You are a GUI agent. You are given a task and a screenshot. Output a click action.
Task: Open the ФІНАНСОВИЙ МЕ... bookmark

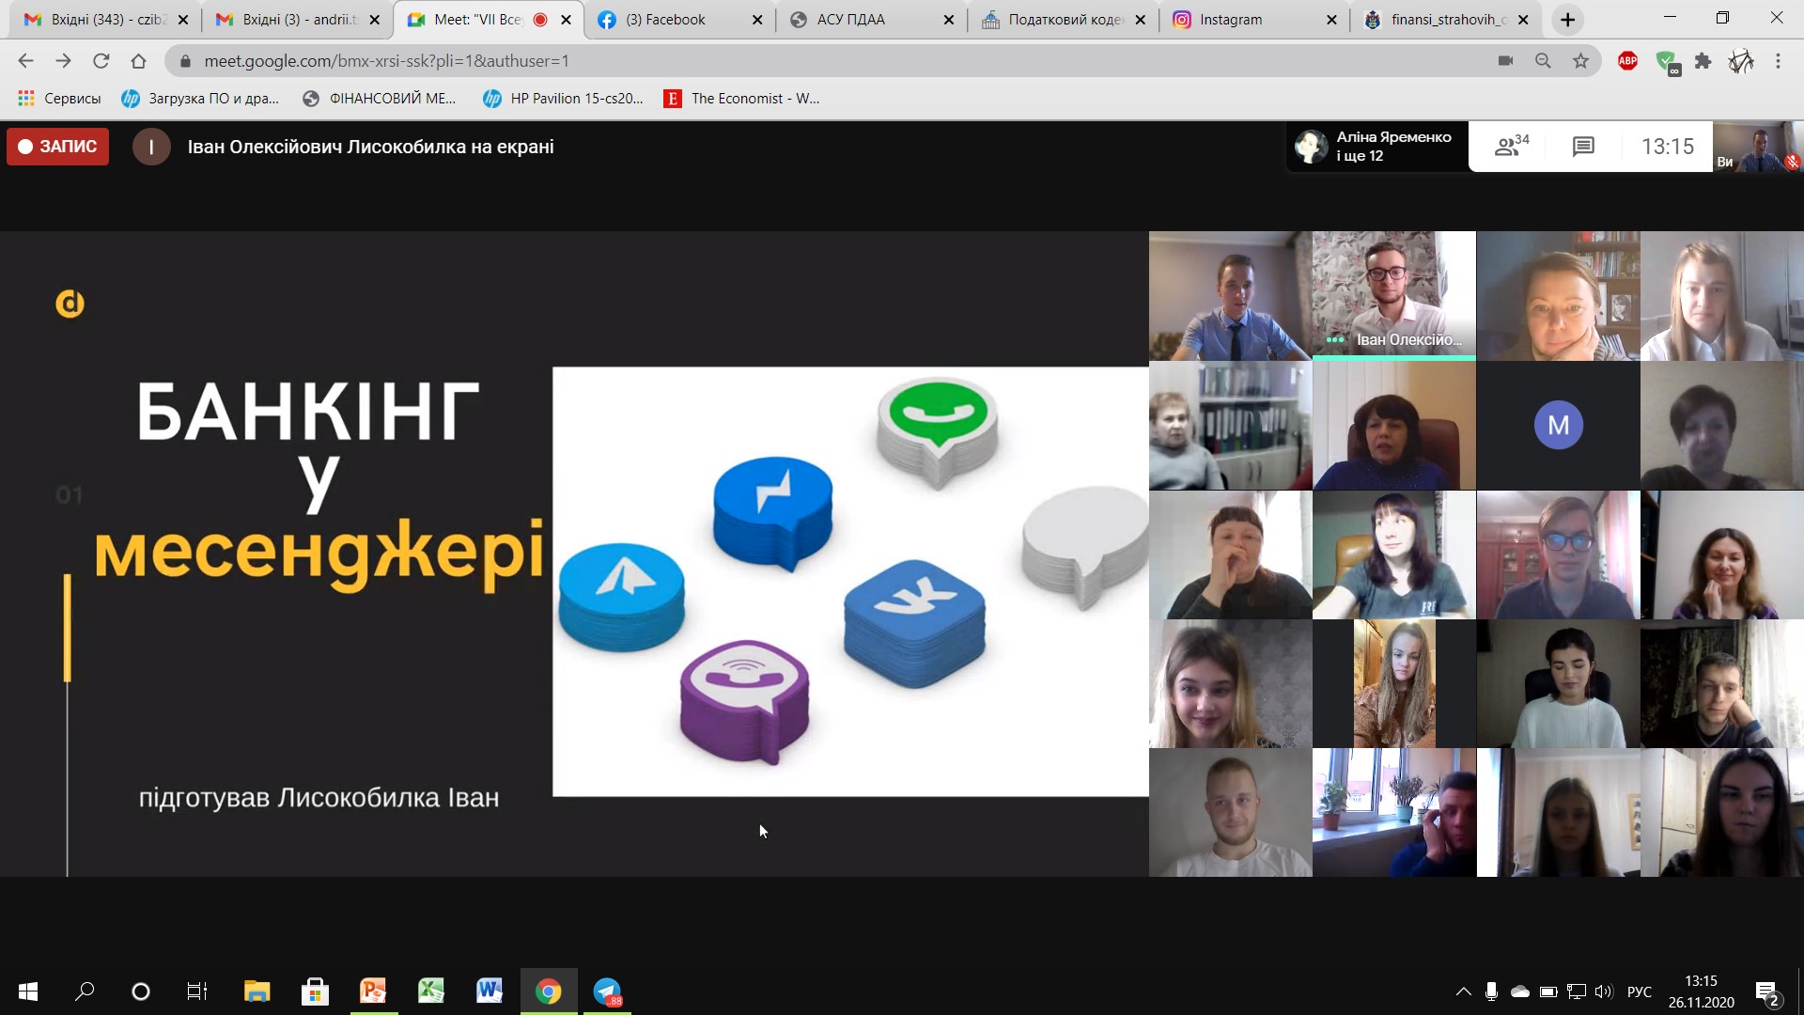[380, 99]
